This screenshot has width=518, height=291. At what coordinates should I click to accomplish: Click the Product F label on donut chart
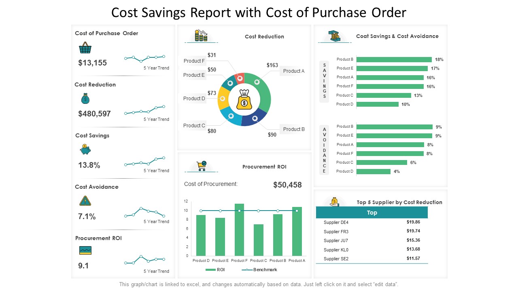[194, 61]
